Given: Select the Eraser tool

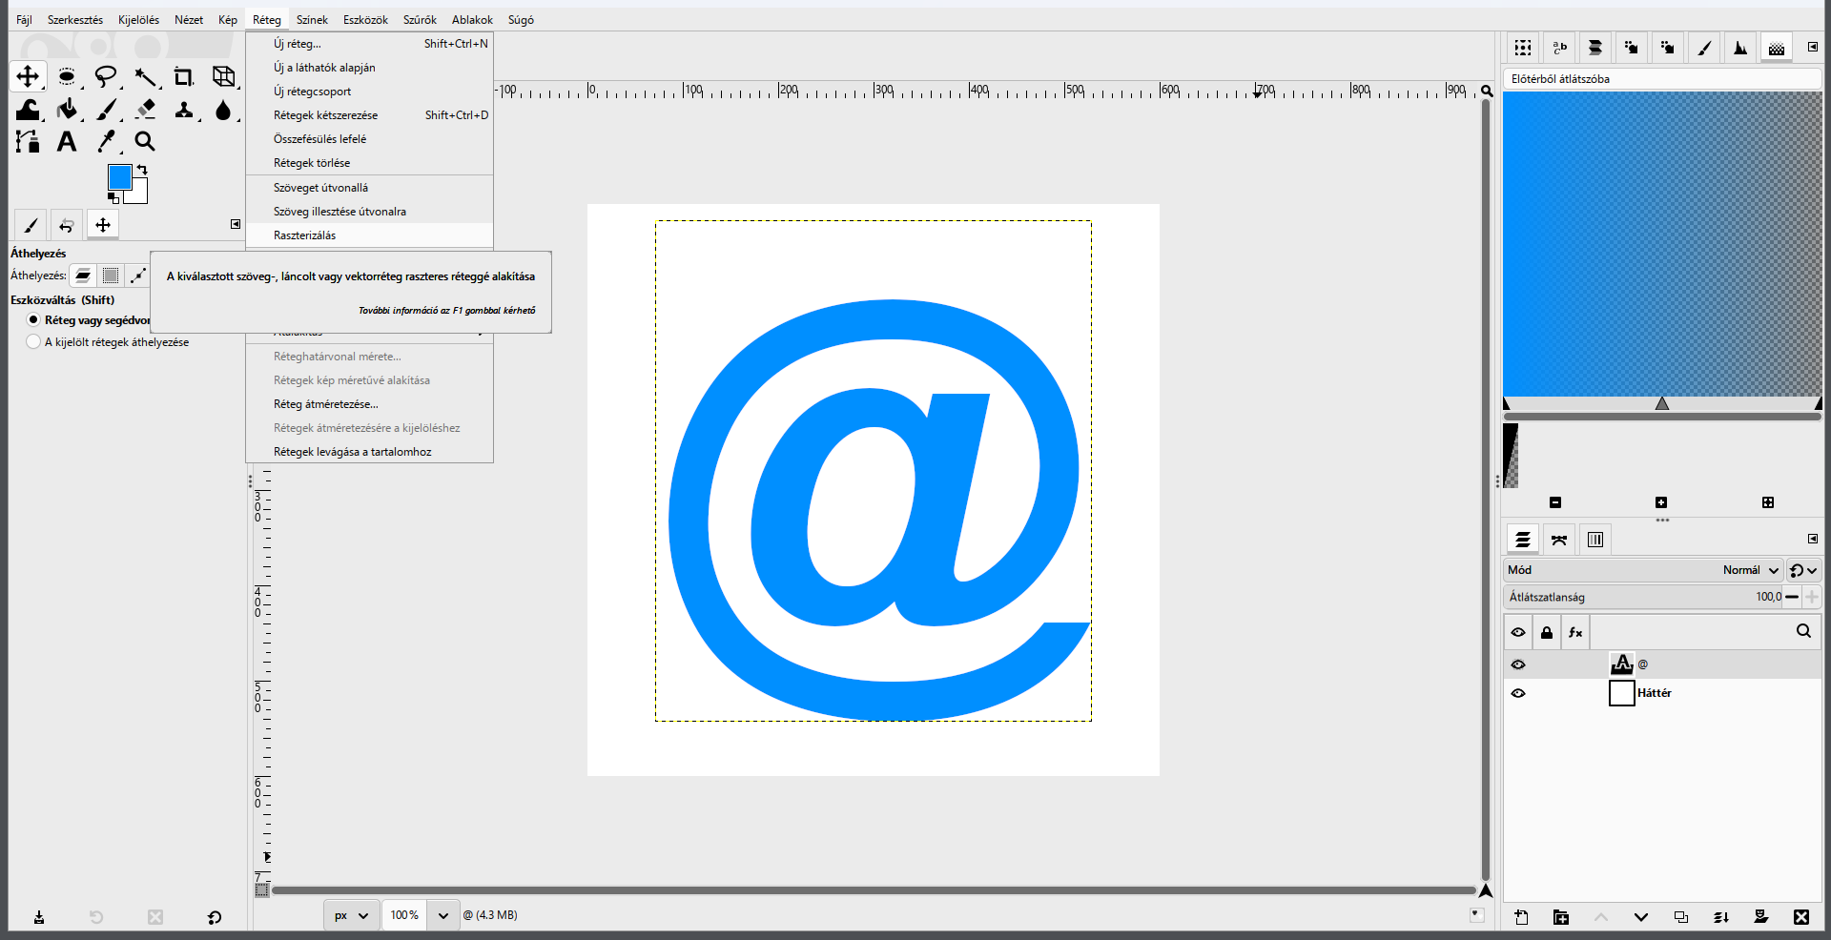Looking at the screenshot, I should 145,110.
